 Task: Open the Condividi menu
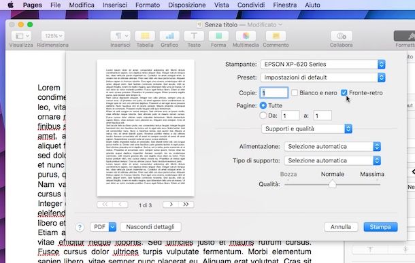251,5
